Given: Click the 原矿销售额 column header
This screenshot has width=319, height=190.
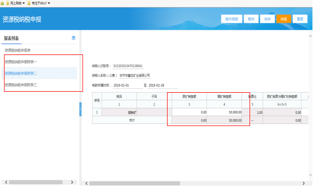Looking at the screenshot, I should pyautogui.click(x=189, y=96).
